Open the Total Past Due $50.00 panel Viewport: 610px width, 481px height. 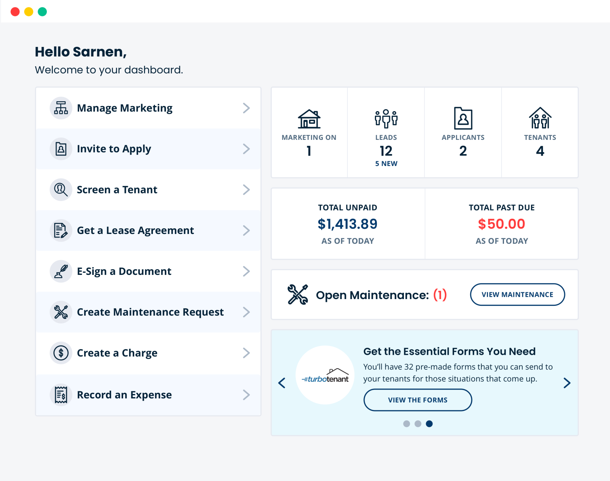[502, 224]
